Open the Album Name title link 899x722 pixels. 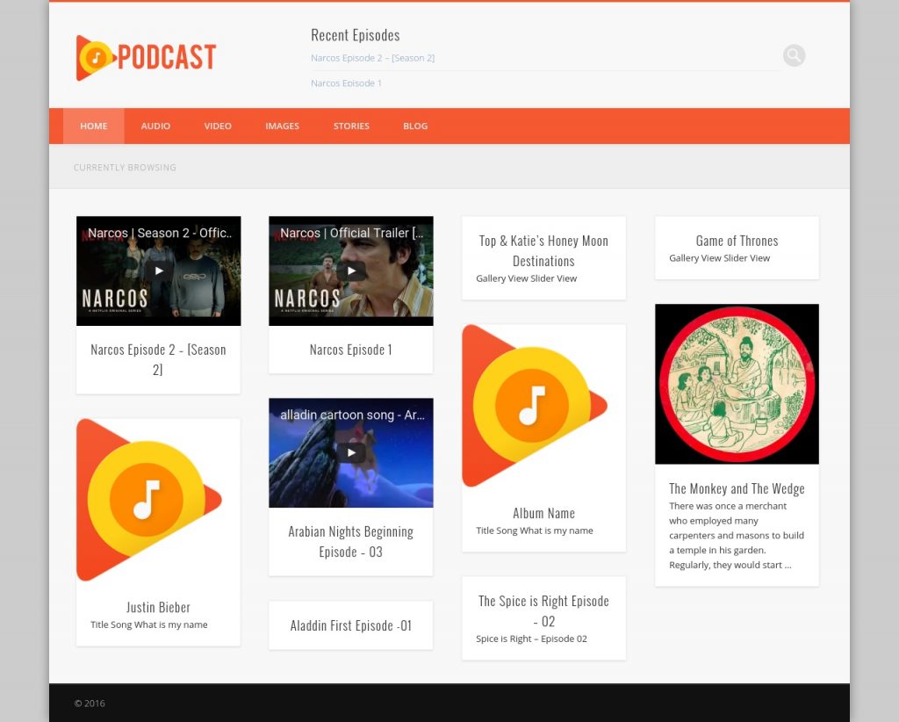543,513
